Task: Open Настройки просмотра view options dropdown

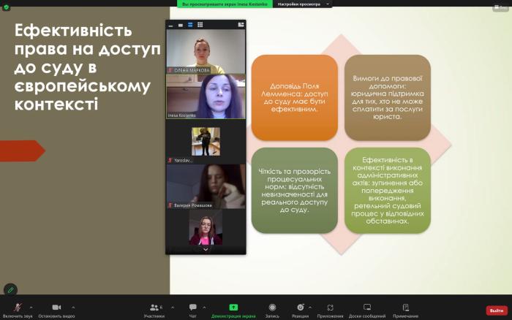Action: pyautogui.click(x=303, y=4)
